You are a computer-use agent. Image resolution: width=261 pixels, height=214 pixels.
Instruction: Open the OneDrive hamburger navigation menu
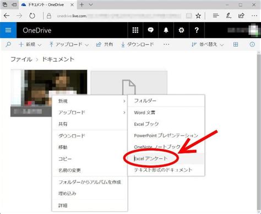[8, 30]
